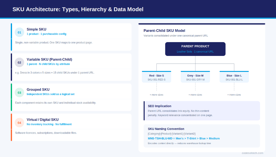The height and width of the screenshot is (157, 276).
Task: Click 'Software licences, subscriptions, downloadable files.'
Action: (46, 133)
